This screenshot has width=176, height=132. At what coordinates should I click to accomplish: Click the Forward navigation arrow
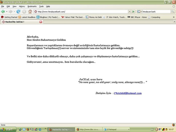click(11, 12)
